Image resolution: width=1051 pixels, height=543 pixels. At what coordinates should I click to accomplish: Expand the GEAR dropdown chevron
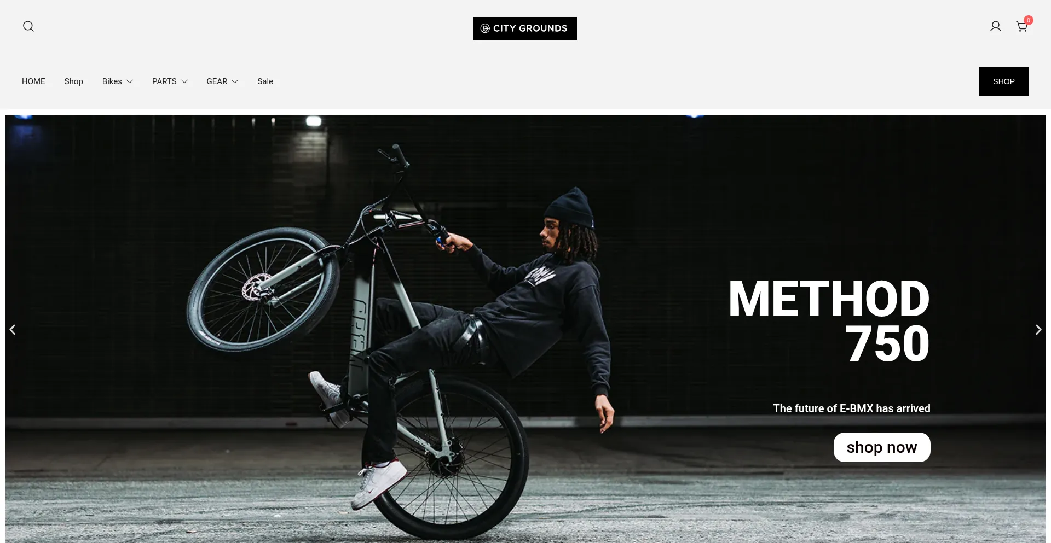(x=235, y=81)
